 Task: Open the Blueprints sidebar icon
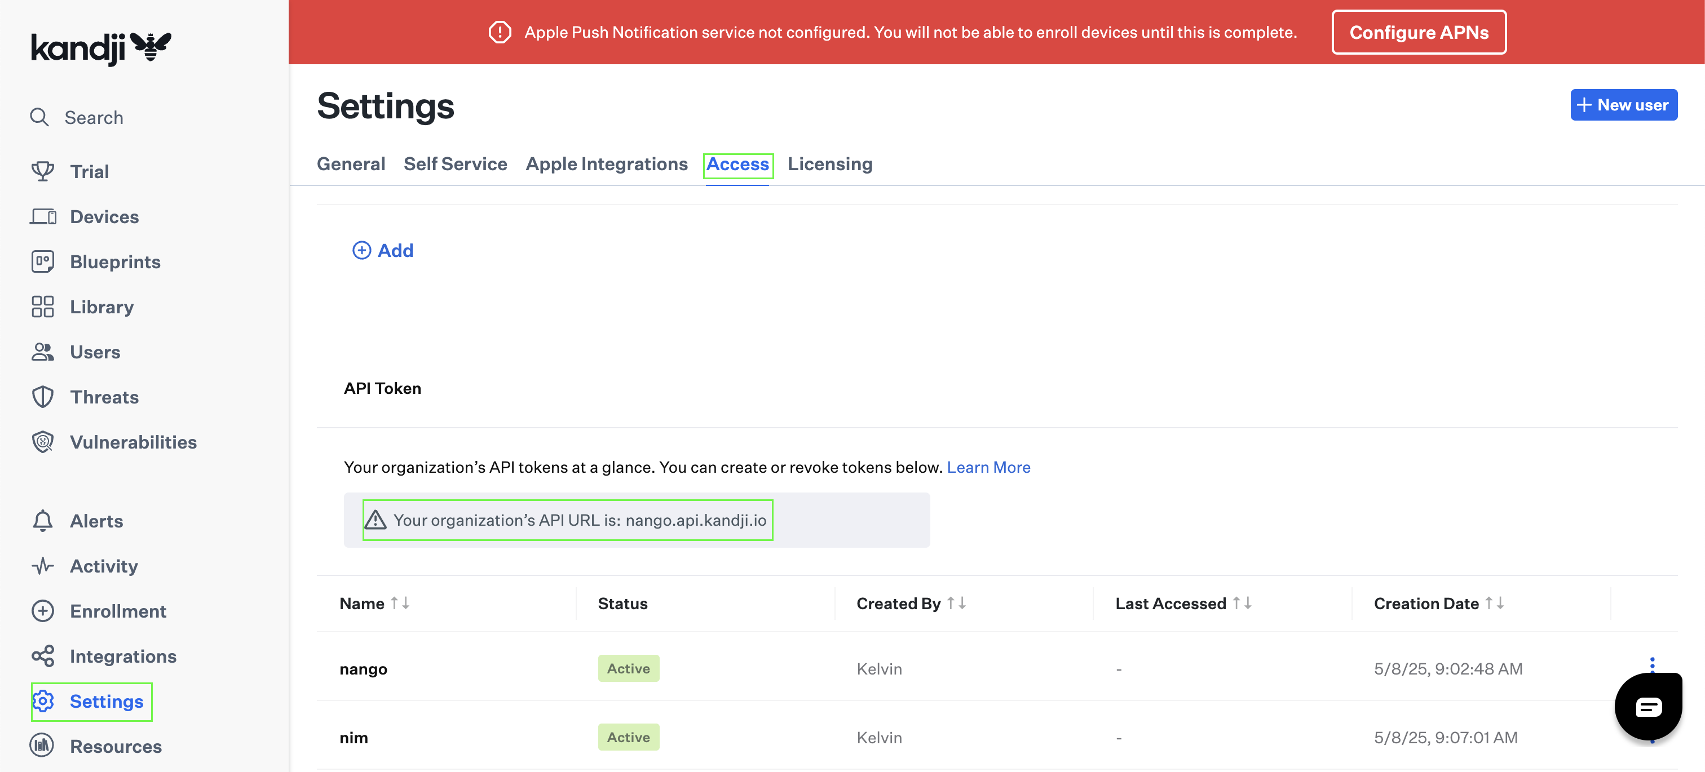click(42, 261)
